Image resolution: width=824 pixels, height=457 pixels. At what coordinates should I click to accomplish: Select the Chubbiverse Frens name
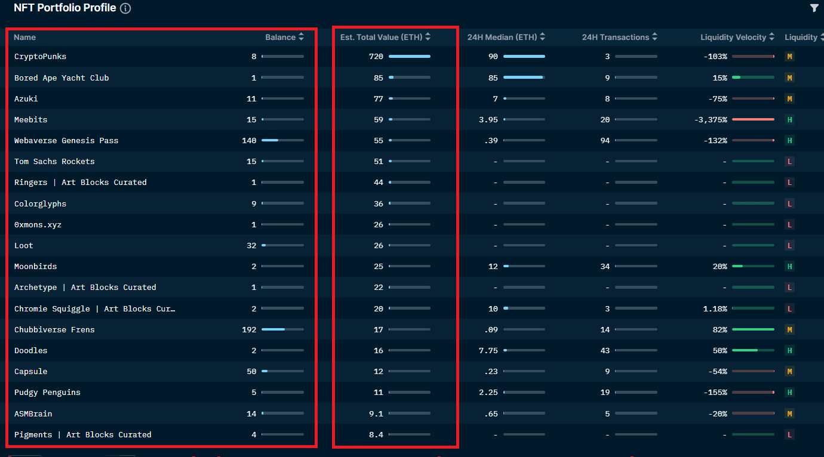click(54, 329)
